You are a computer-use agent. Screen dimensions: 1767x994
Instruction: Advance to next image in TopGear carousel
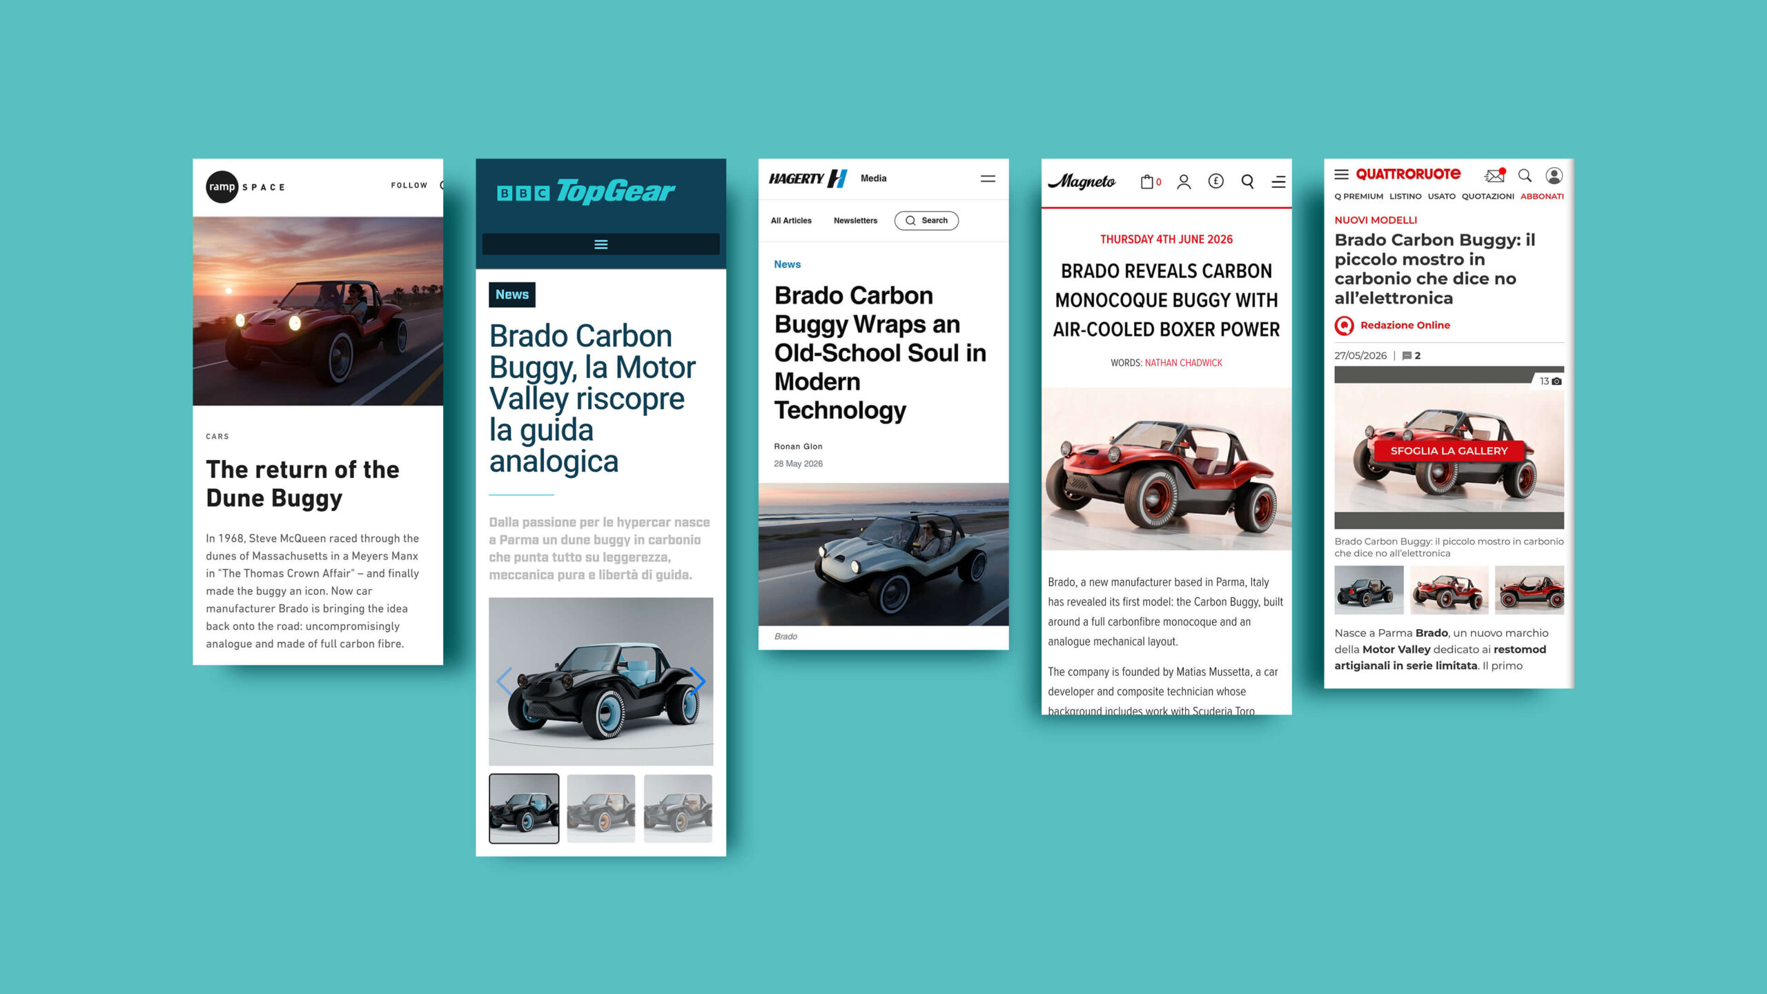coord(698,682)
